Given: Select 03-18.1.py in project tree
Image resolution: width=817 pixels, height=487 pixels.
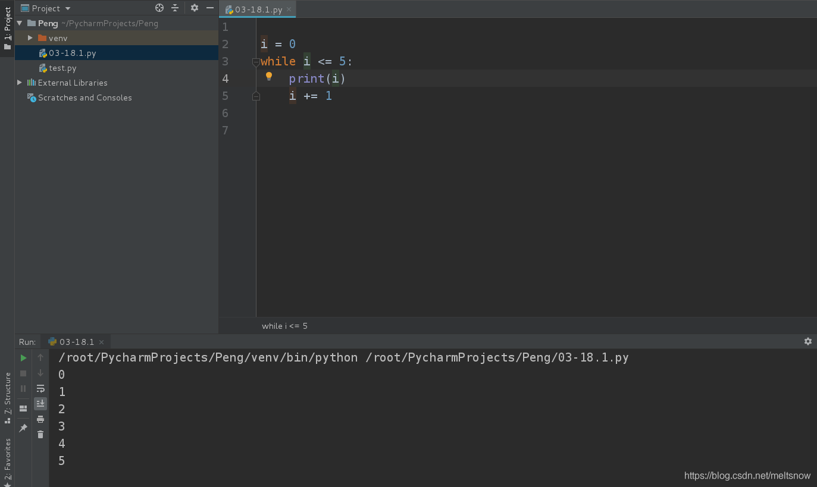Looking at the screenshot, I should point(117,53).
